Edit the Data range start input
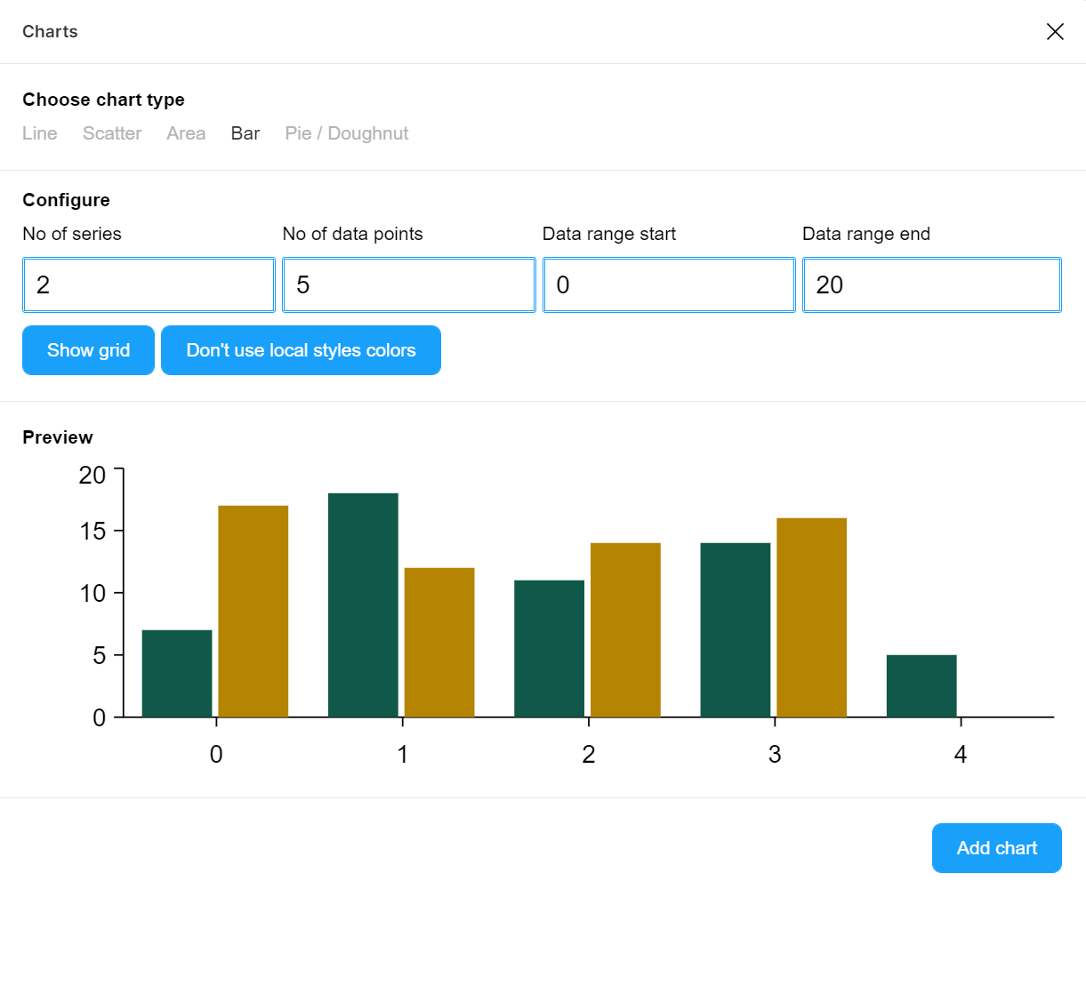This screenshot has width=1086, height=993. click(668, 285)
